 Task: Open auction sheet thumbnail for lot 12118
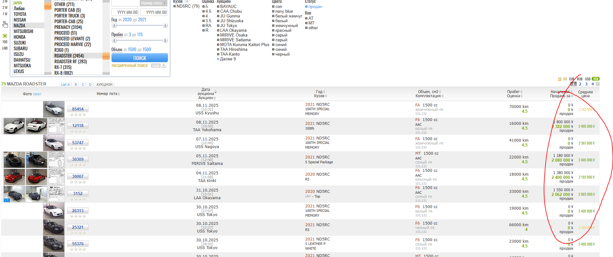click(x=56, y=126)
